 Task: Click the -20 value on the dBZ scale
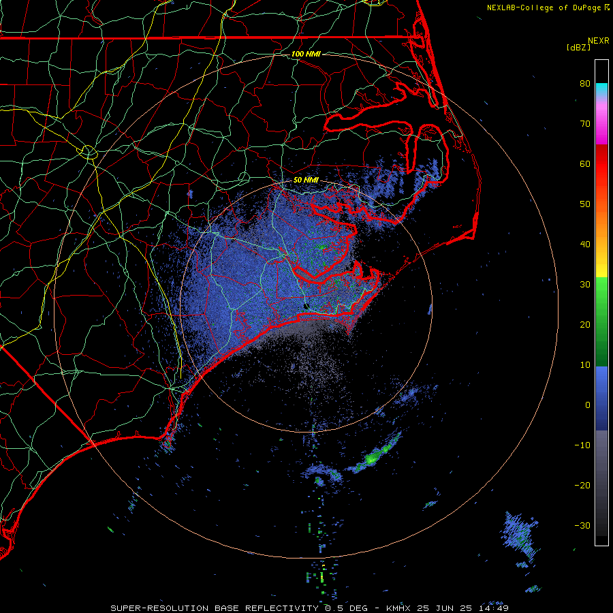point(582,485)
